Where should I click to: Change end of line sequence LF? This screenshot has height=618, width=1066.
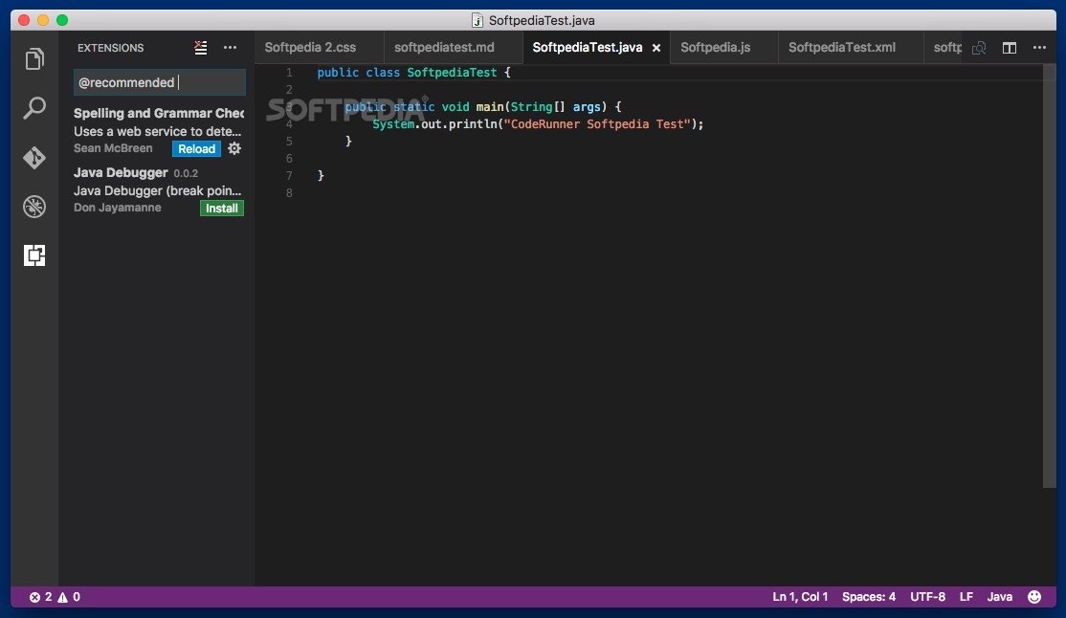pyautogui.click(x=966, y=597)
